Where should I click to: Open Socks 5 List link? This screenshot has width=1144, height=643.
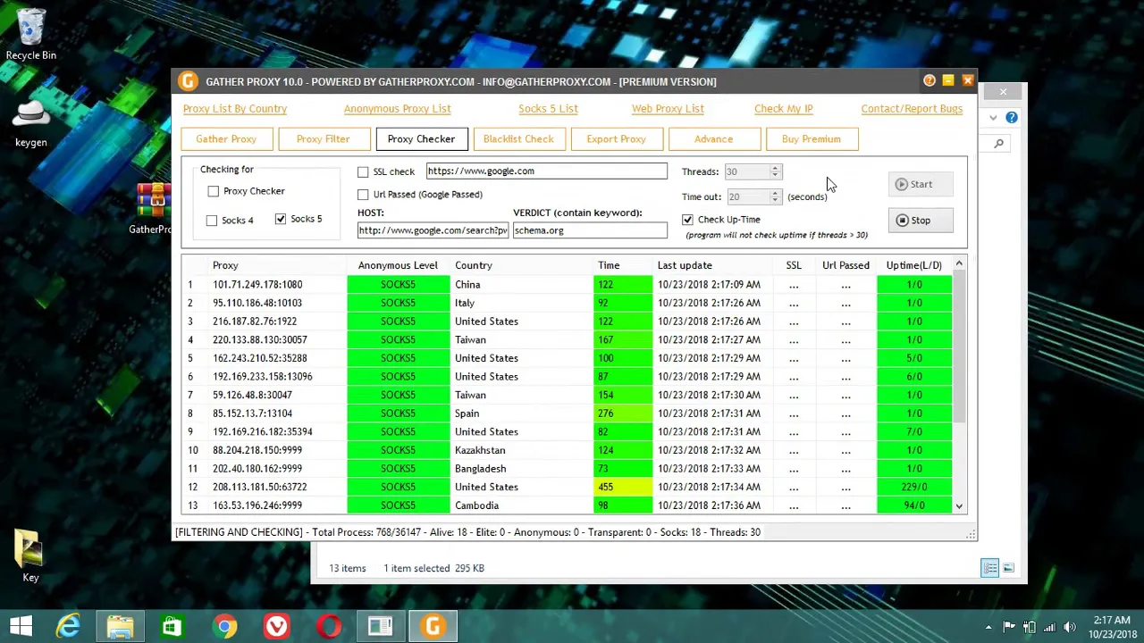pyautogui.click(x=548, y=109)
